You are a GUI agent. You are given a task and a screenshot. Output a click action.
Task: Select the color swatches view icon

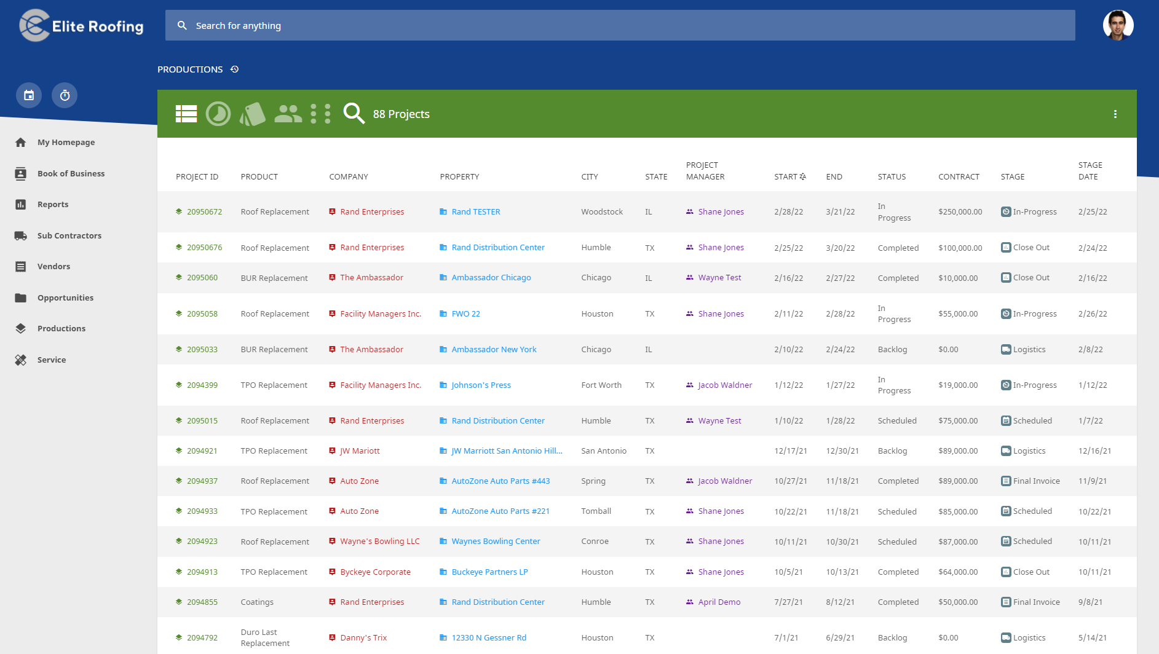coord(252,114)
